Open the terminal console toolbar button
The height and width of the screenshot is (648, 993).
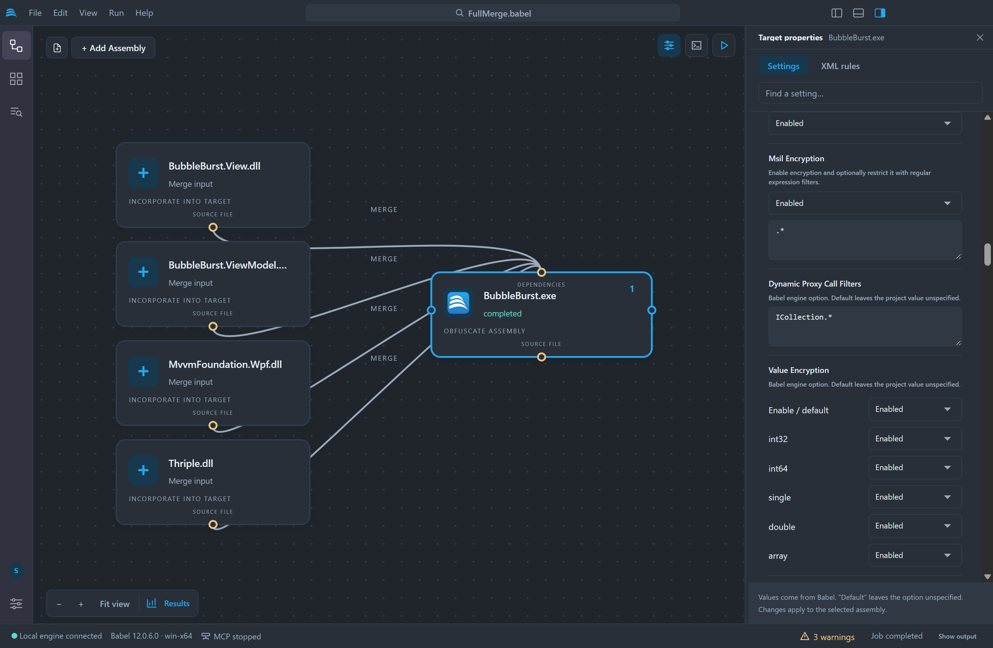[696, 45]
